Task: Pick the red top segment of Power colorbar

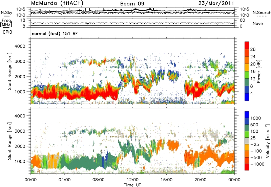Action: pos(247,45)
